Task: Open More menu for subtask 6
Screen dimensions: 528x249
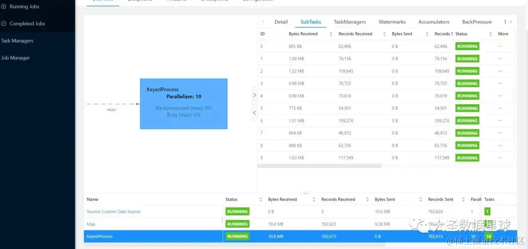Action: click(500, 121)
